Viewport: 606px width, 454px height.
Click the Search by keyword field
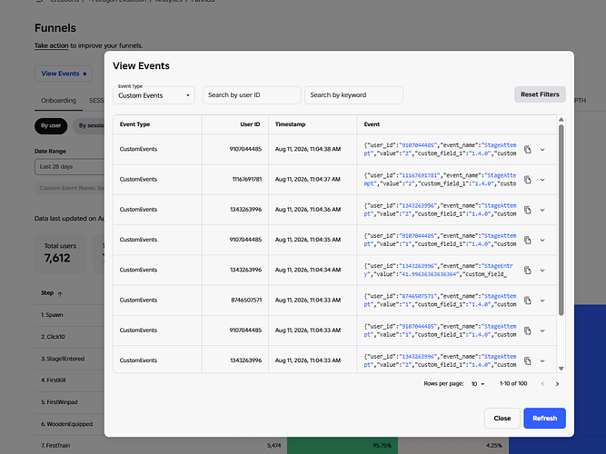point(353,95)
